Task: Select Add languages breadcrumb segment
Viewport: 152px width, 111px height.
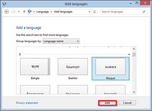Action: pos(63,12)
